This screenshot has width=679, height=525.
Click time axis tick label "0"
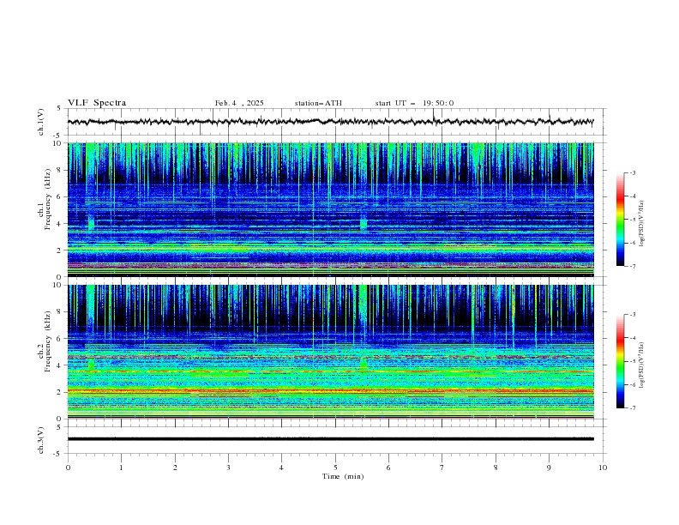[x=68, y=468]
